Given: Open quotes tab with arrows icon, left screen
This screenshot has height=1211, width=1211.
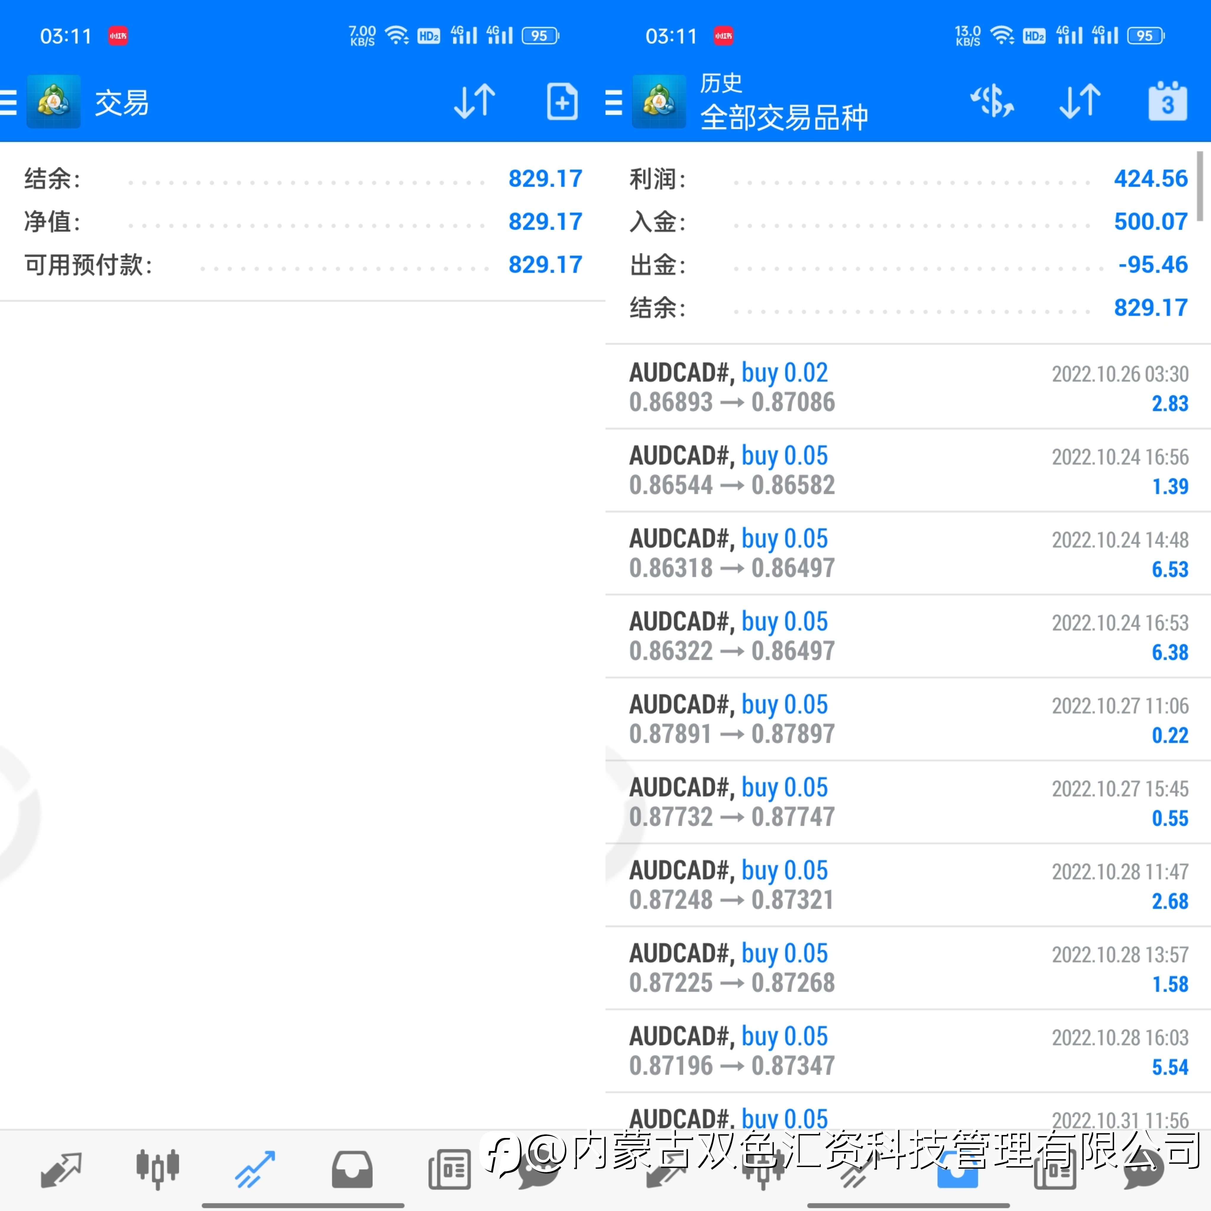Looking at the screenshot, I should click(x=61, y=1170).
